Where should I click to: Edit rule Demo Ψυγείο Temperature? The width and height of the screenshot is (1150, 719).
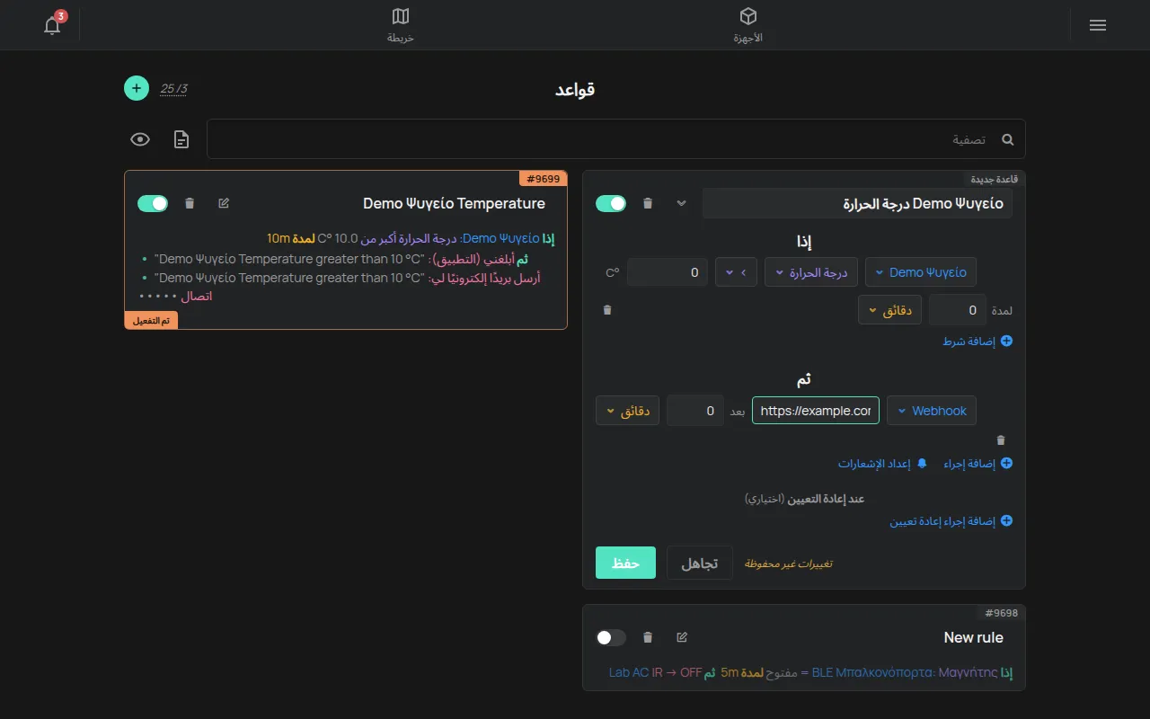[x=224, y=203]
